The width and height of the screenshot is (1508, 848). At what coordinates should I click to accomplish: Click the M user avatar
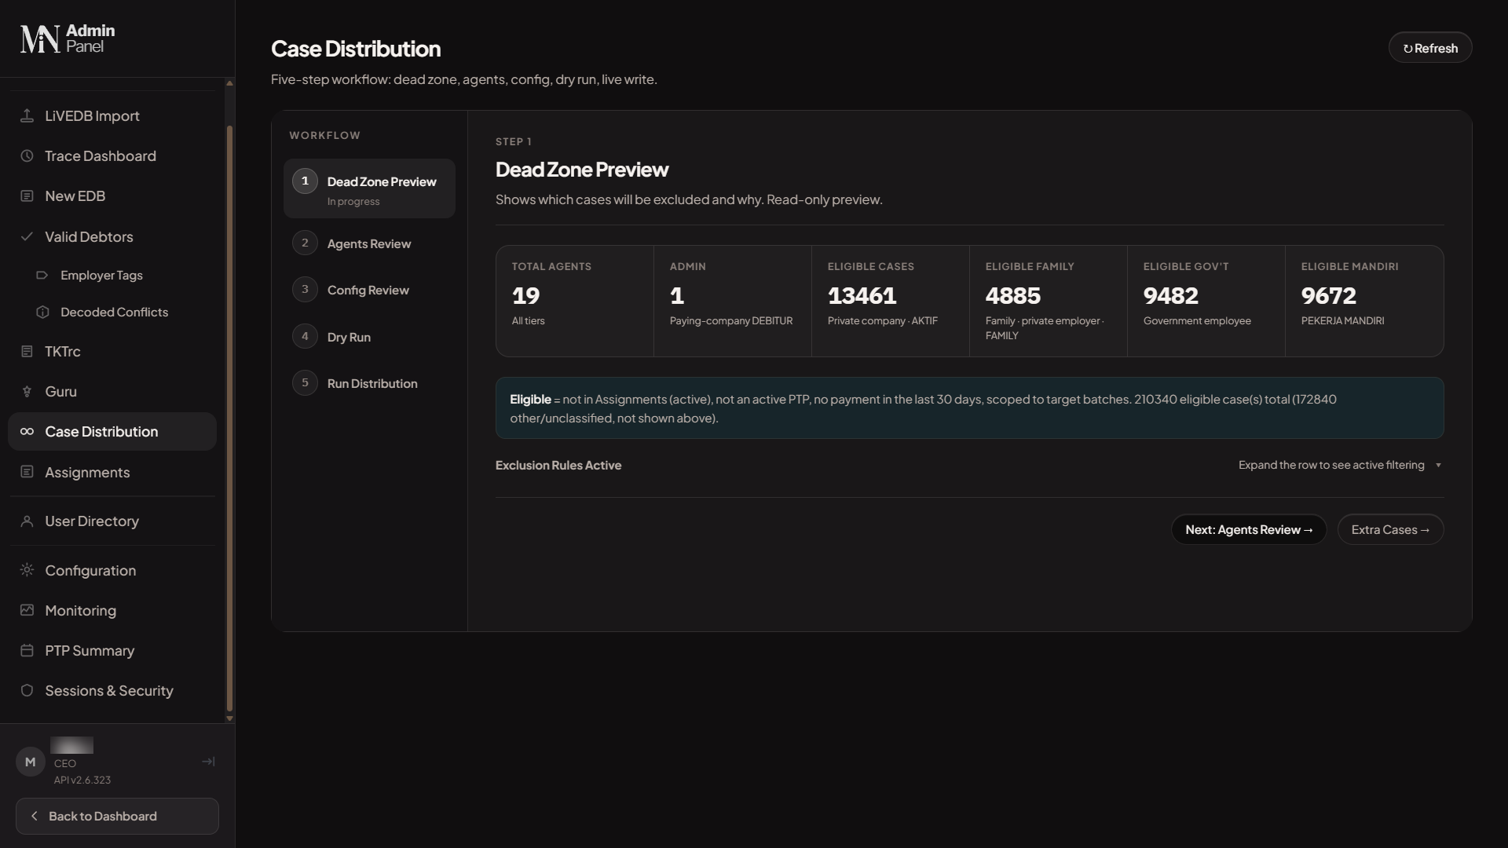click(31, 762)
